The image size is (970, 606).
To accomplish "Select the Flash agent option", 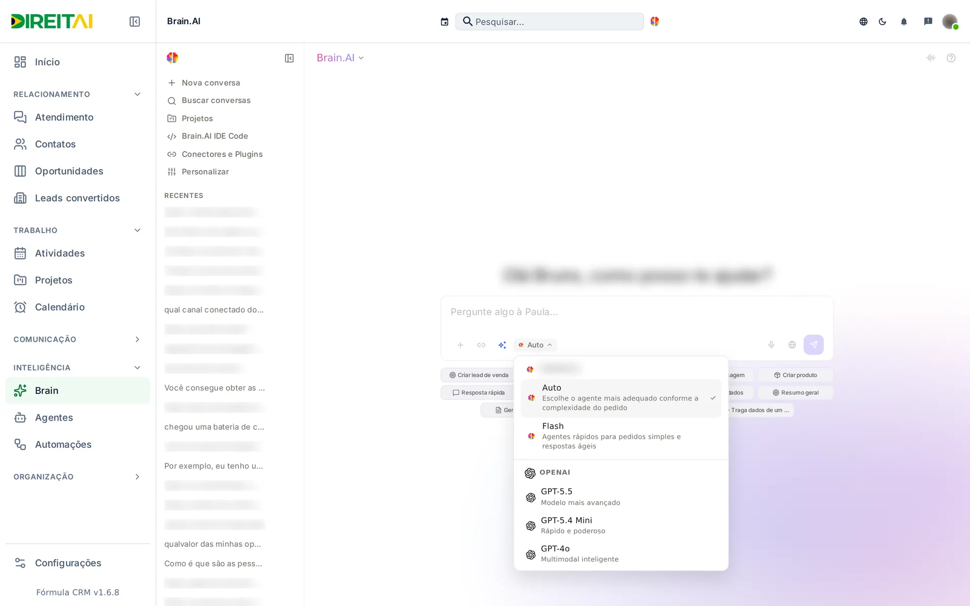I will [621, 436].
